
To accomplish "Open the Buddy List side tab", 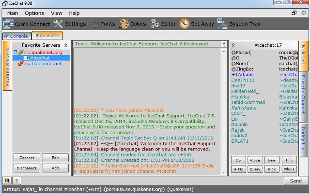I will [303, 139].
